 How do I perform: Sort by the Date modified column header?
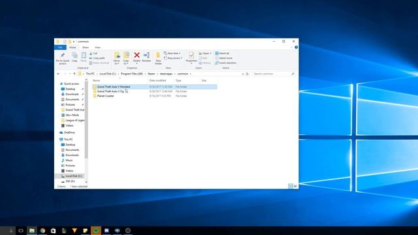[161, 80]
